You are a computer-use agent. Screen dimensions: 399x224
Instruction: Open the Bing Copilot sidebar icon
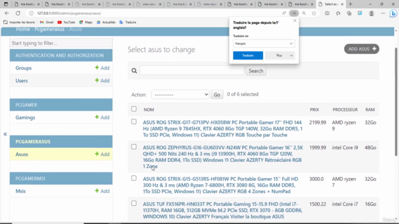[x=393, y=13]
